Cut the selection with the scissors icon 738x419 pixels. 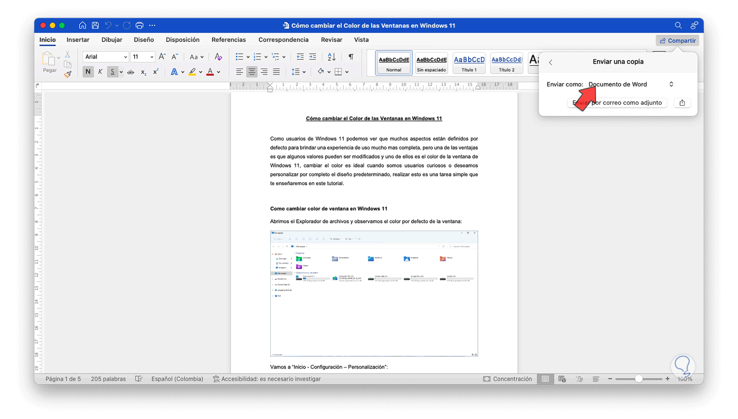(x=68, y=54)
